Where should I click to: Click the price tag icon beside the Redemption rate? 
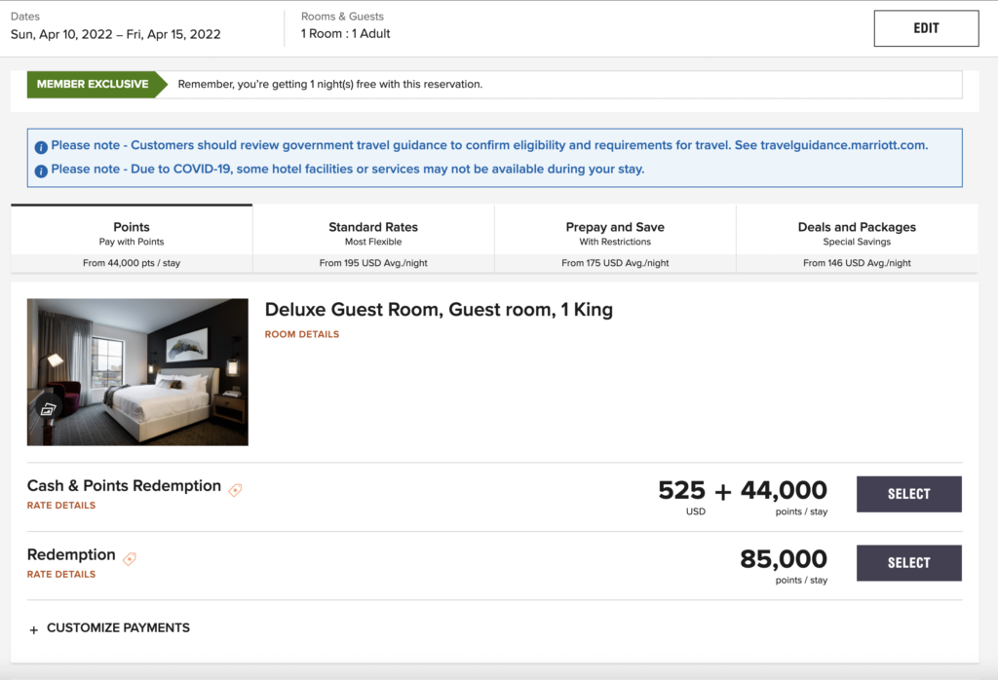[x=129, y=557]
